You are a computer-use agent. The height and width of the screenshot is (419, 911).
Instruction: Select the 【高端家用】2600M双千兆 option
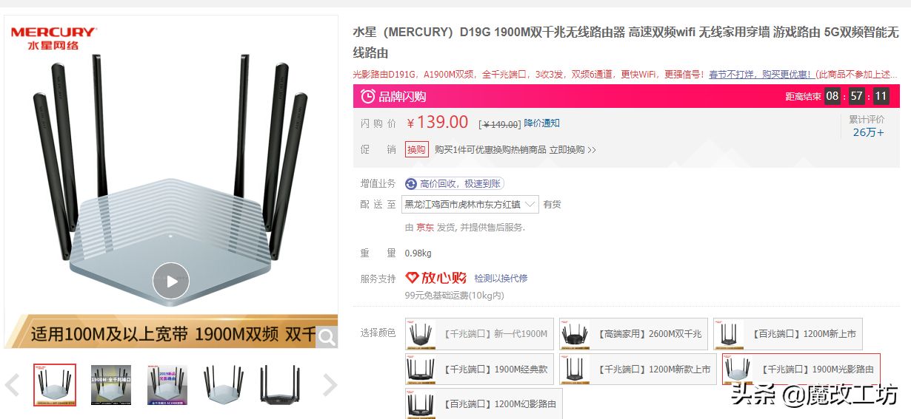coord(632,334)
